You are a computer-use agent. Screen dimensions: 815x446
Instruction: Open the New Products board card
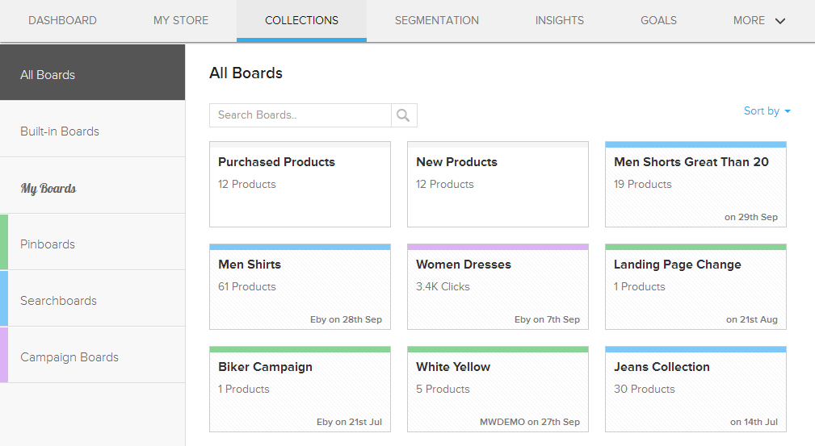(x=498, y=185)
